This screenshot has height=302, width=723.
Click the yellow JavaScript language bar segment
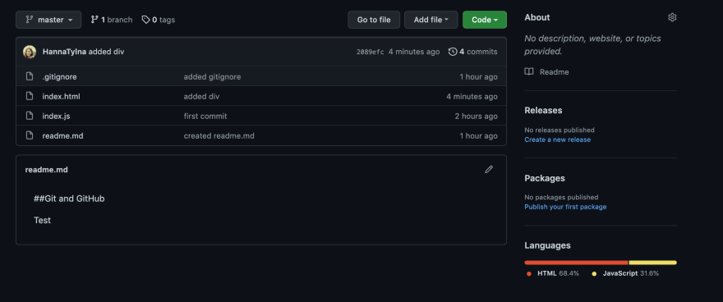[653, 263]
